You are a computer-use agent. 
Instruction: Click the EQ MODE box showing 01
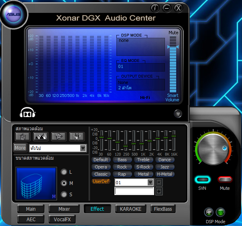140,67
